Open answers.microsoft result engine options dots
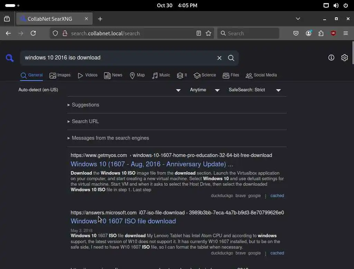This screenshot has height=269, width=354. pos(265,254)
